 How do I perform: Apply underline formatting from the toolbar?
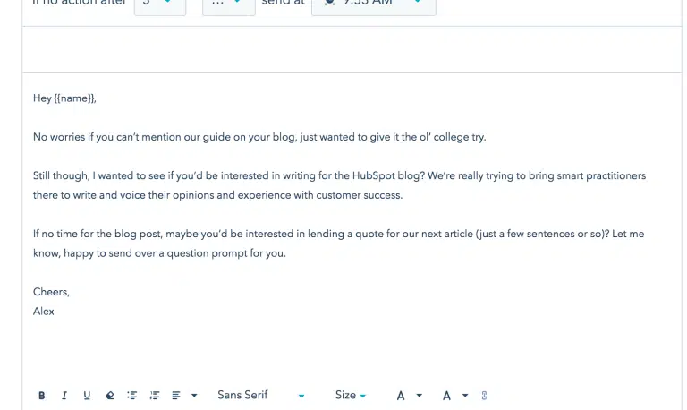pyautogui.click(x=87, y=396)
